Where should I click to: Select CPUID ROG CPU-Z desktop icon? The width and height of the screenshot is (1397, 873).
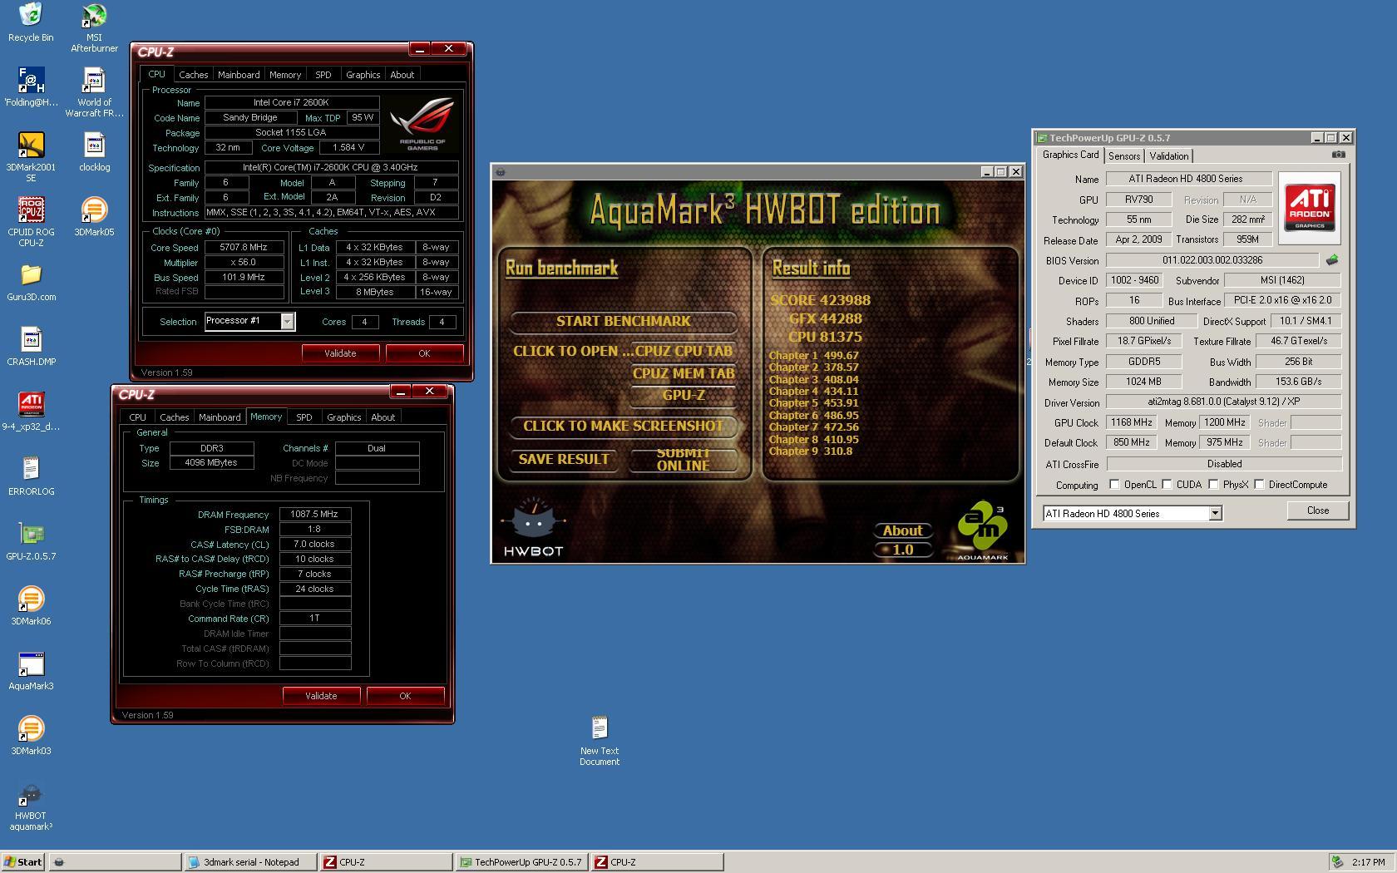(31, 222)
